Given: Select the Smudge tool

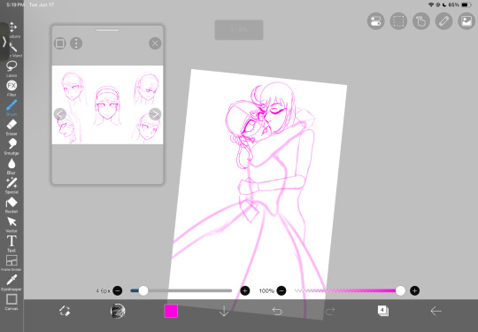Looking at the screenshot, I should [x=12, y=146].
